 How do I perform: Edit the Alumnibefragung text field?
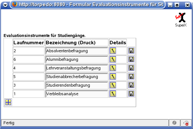pyautogui.click(x=77, y=60)
